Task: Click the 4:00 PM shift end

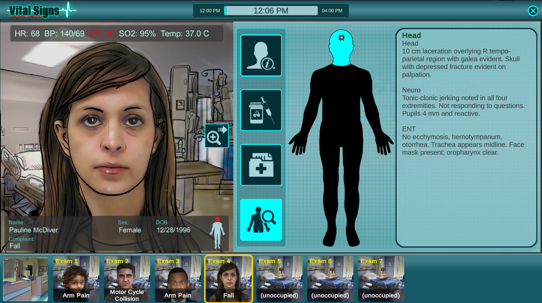Action: pos(333,10)
